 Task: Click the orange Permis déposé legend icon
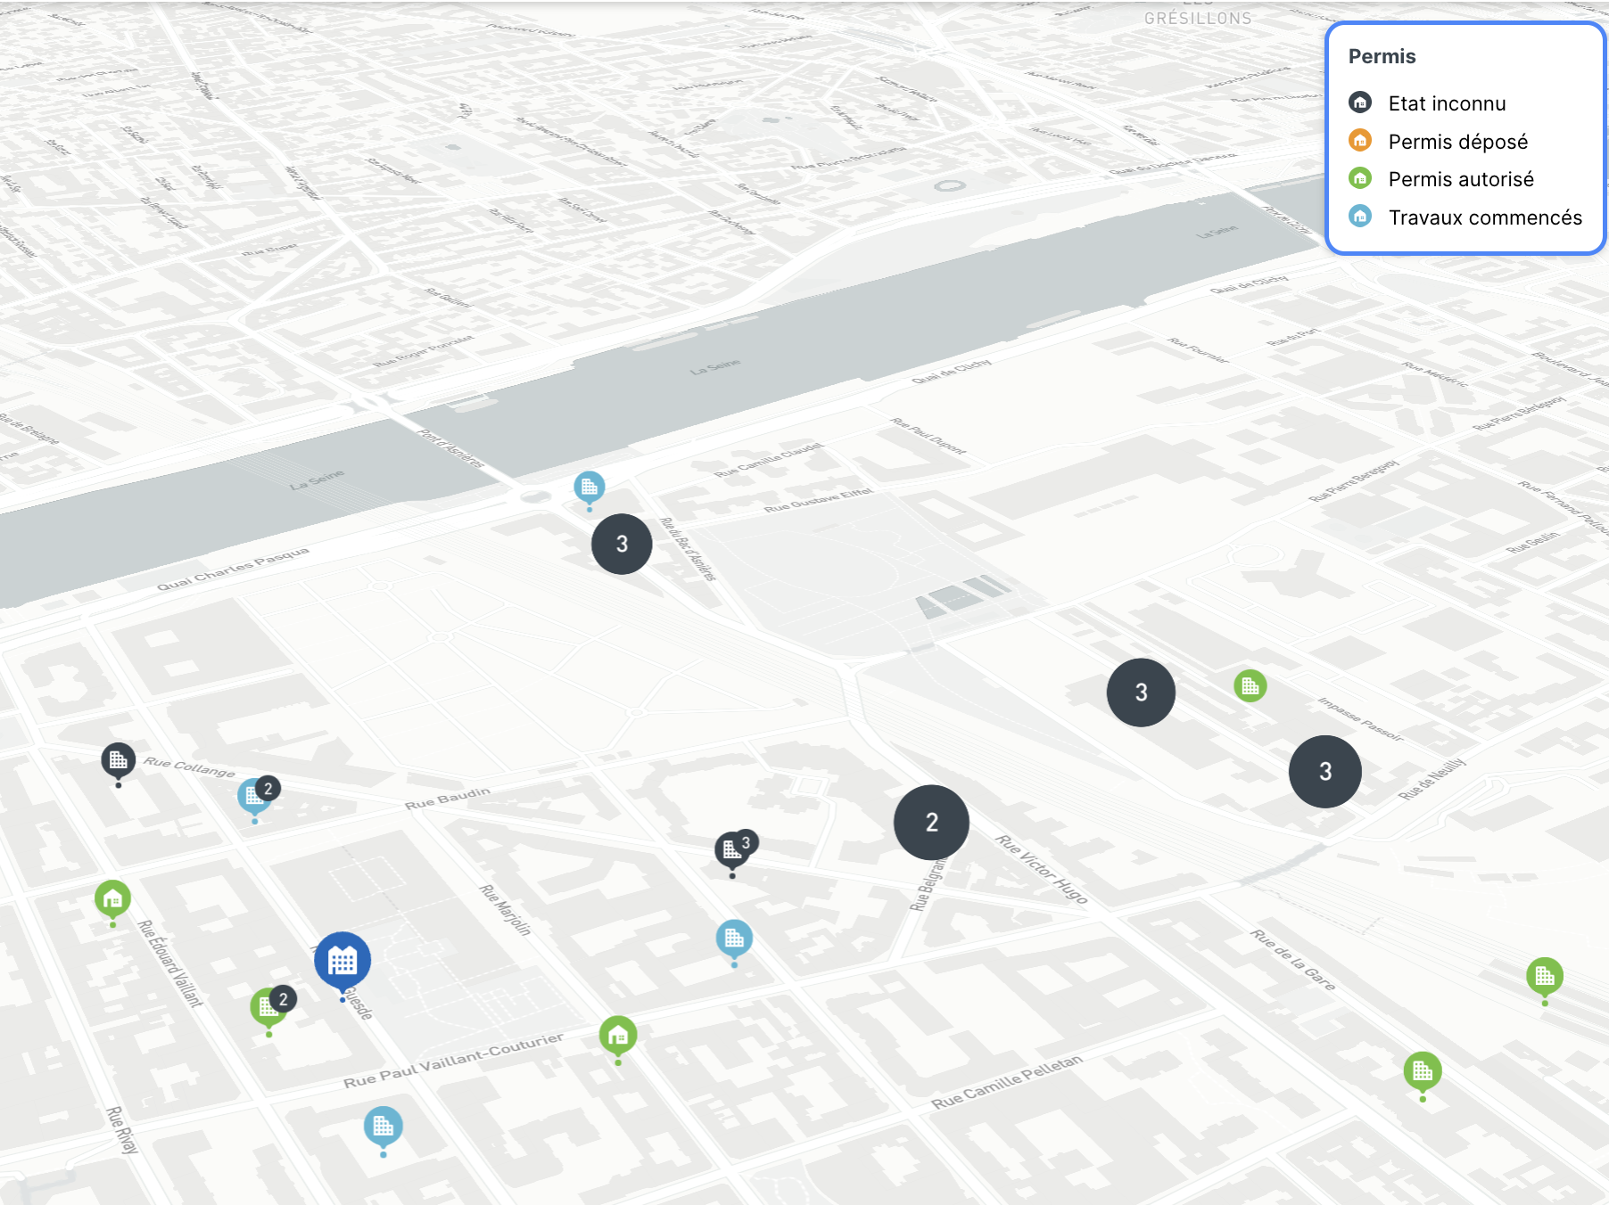[x=1360, y=141]
